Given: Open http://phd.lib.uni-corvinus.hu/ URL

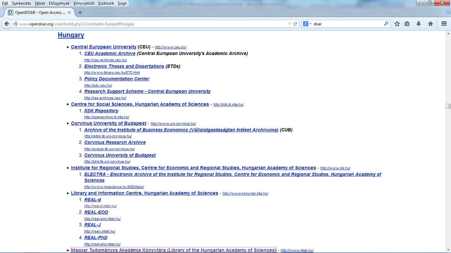Looking at the screenshot, I should [x=107, y=161].
